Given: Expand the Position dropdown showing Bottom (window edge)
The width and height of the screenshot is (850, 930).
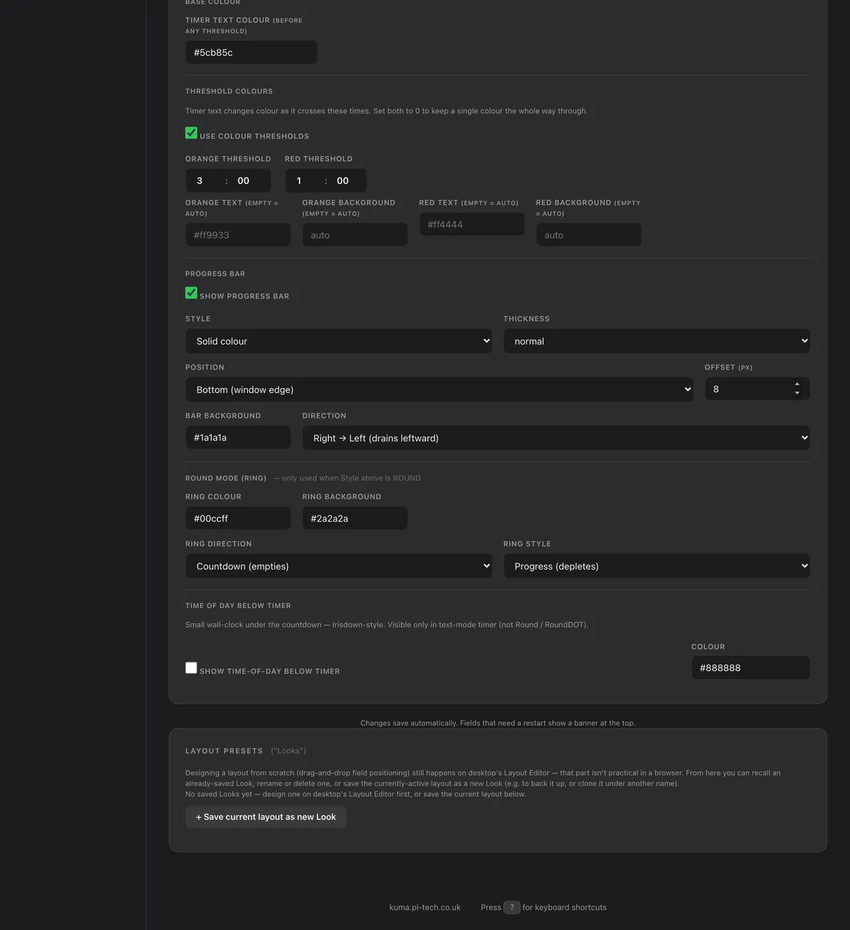Looking at the screenshot, I should (x=440, y=390).
